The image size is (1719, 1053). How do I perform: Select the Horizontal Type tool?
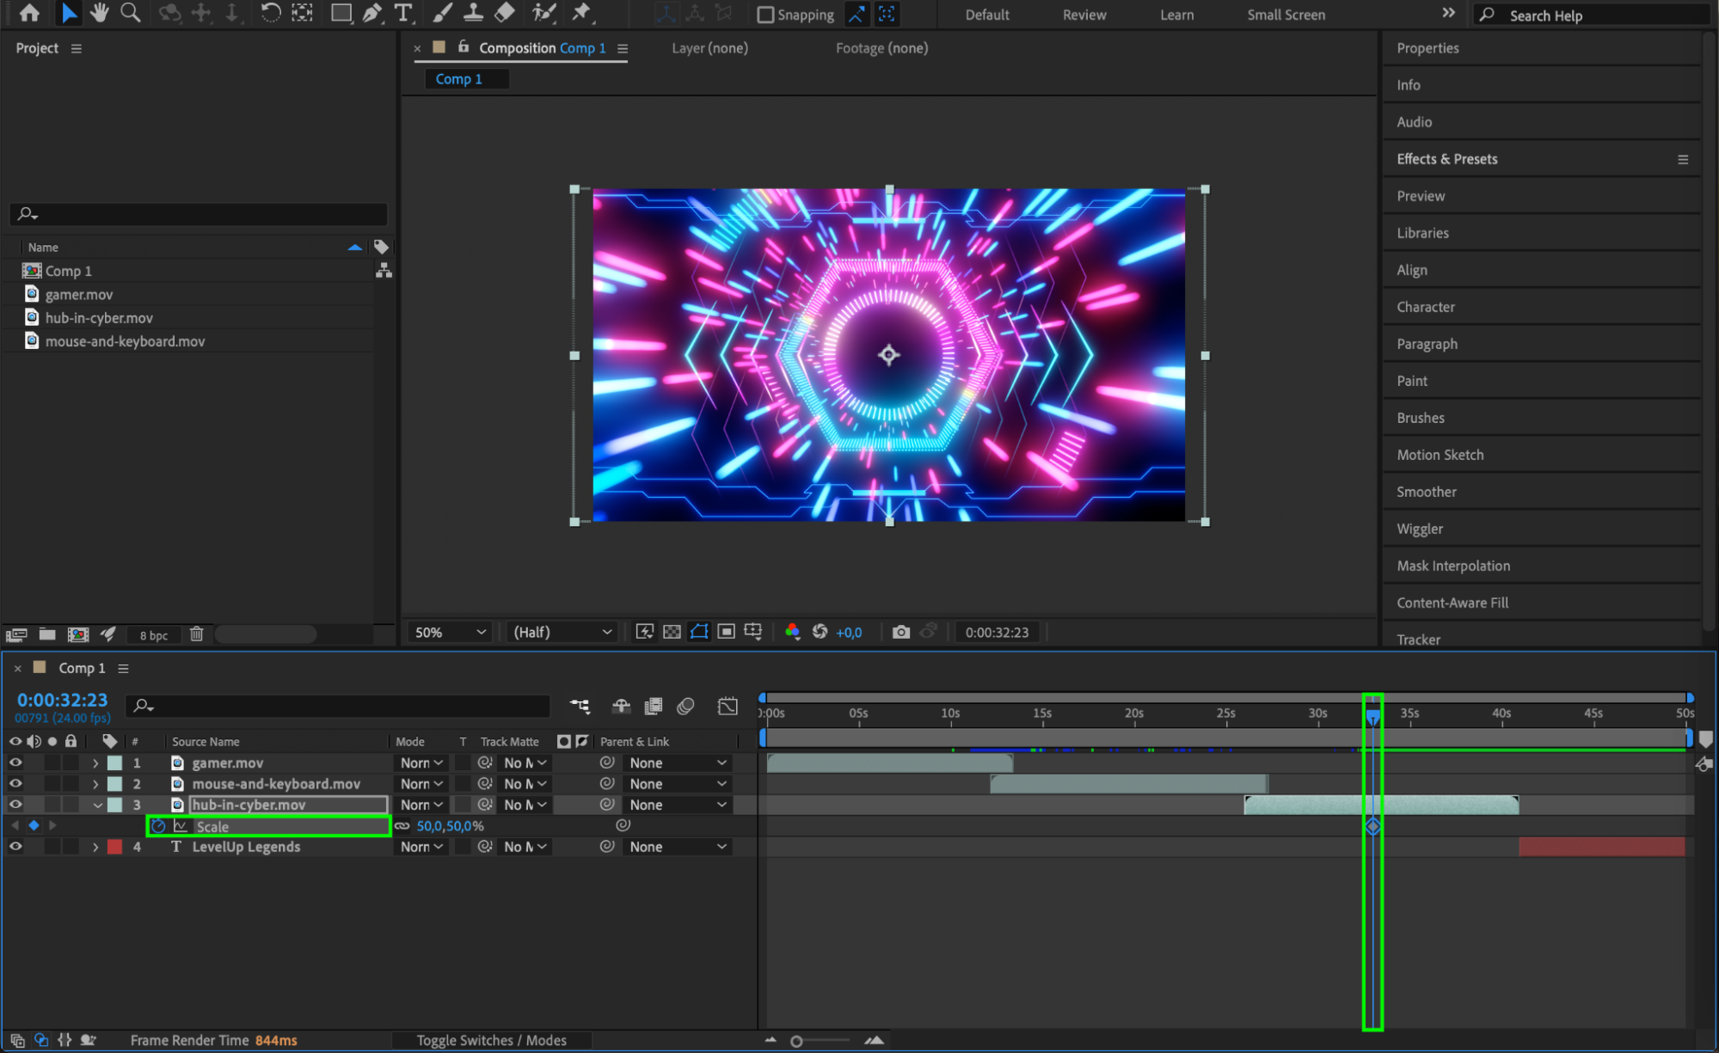[x=402, y=13]
